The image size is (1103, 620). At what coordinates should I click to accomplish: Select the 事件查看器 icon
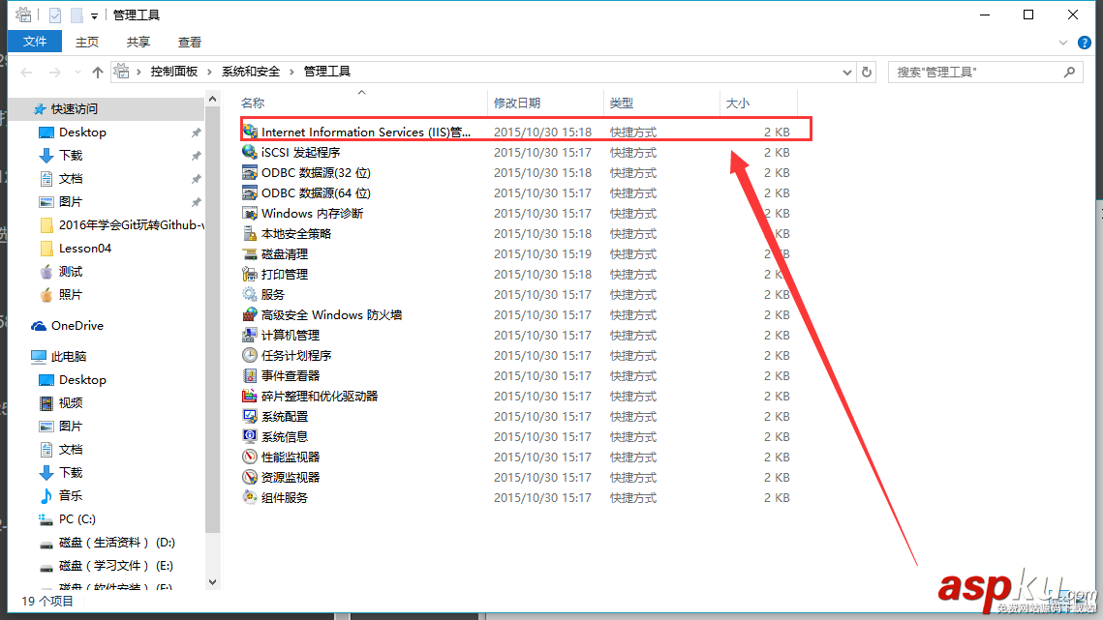coord(250,376)
